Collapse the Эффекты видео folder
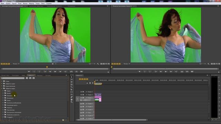The width and height of the screenshot is (221, 124). tap(2, 89)
